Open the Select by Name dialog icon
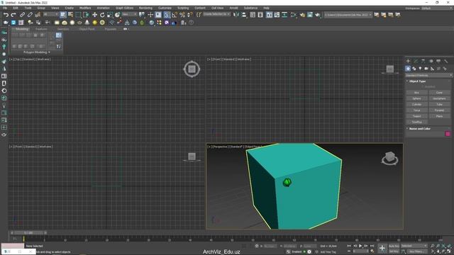This screenshot has width=454, height=255. (70, 14)
